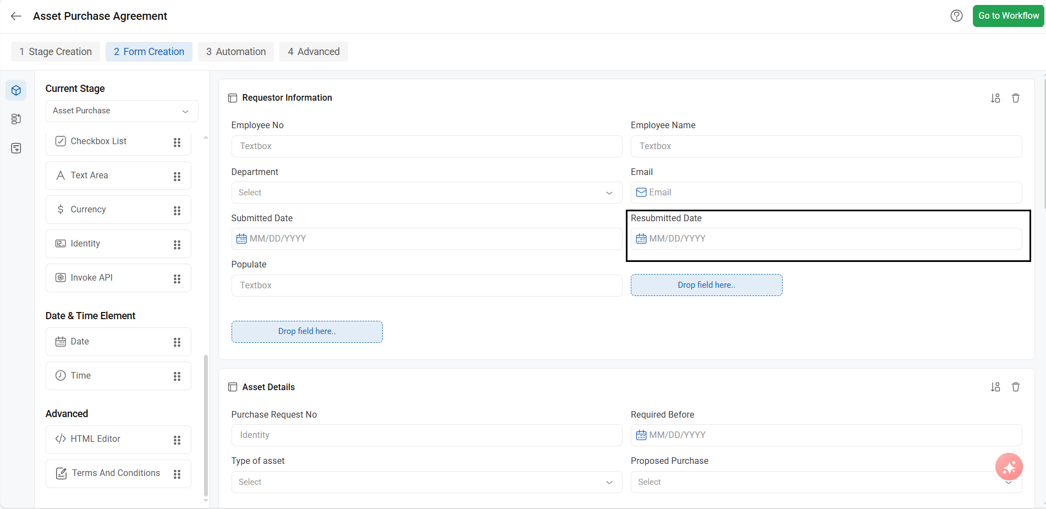
Task: Open the help question mark icon
Action: click(956, 16)
